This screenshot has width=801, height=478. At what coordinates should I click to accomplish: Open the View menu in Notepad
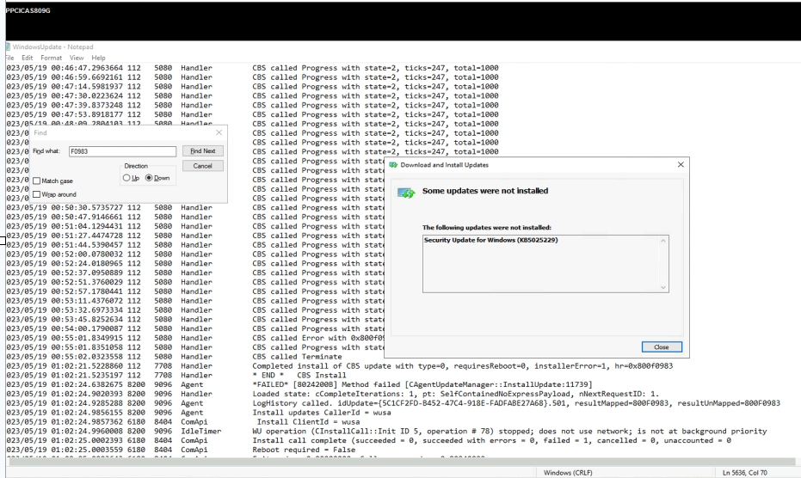coord(77,58)
